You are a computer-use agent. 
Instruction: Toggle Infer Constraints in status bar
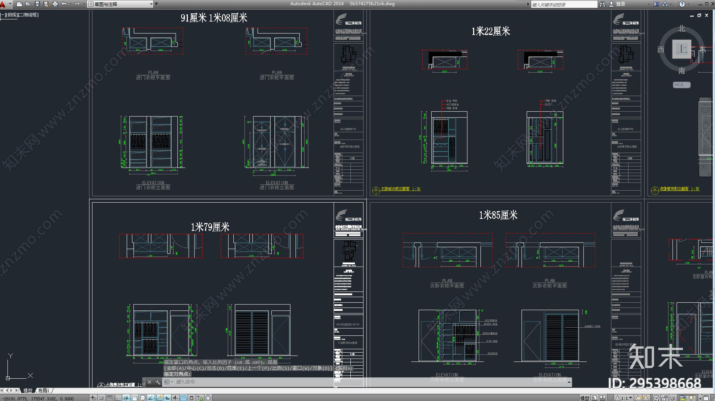93,398
